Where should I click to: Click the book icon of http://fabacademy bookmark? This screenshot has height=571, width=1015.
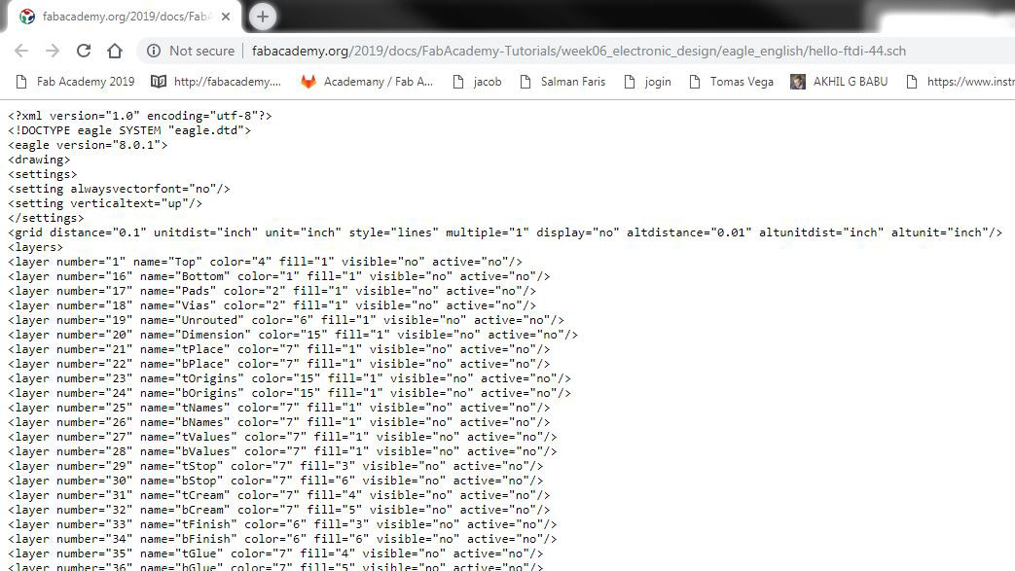pyautogui.click(x=158, y=82)
